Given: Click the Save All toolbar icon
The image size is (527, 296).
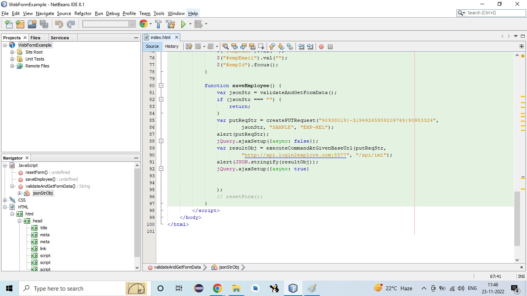Looking at the screenshot, I should click(x=44, y=24).
